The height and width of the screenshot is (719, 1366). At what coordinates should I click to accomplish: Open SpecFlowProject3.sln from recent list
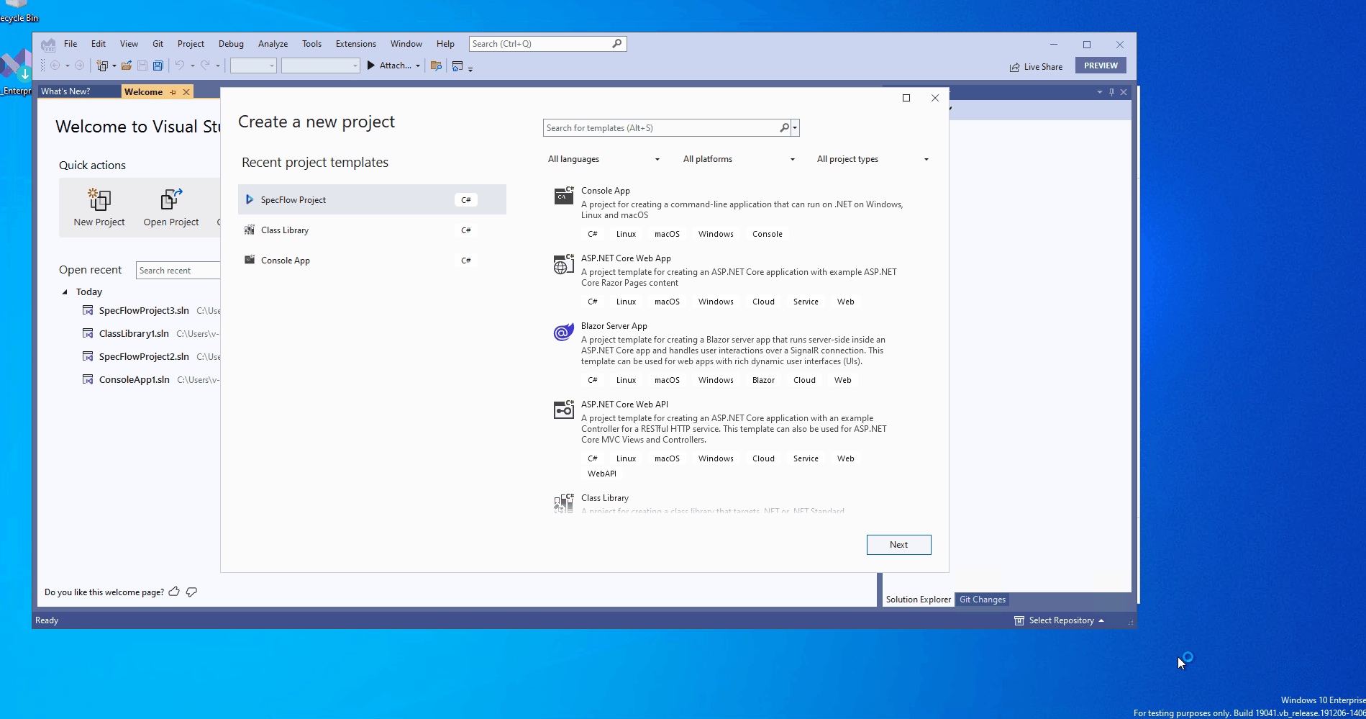click(143, 311)
